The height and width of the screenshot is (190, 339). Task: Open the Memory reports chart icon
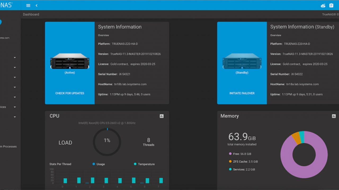coord(334,116)
